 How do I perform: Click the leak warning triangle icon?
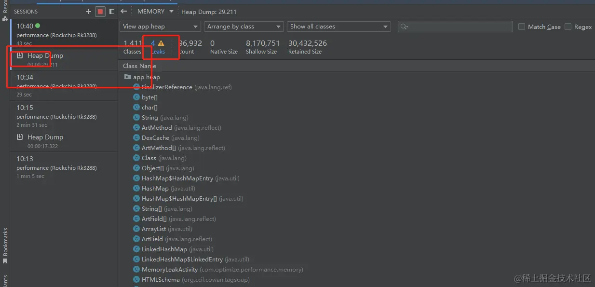click(161, 43)
